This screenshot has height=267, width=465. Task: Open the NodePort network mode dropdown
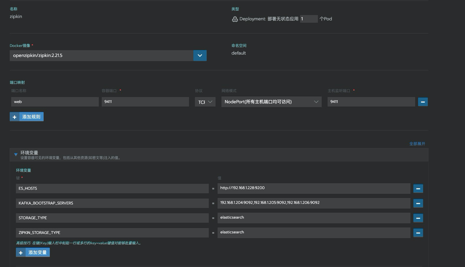point(271,102)
